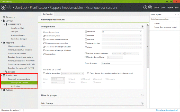Open the PowerShell console icon in header
The image size is (180, 112).
click(x=145, y=7)
